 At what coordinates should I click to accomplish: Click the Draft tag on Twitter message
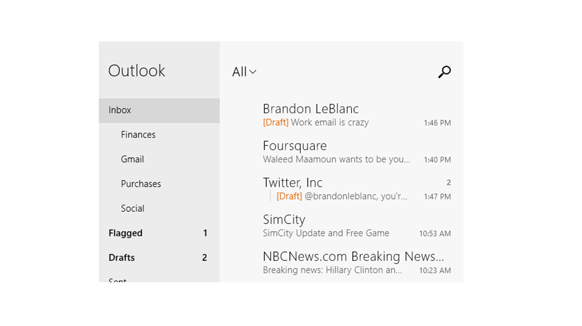click(x=289, y=196)
